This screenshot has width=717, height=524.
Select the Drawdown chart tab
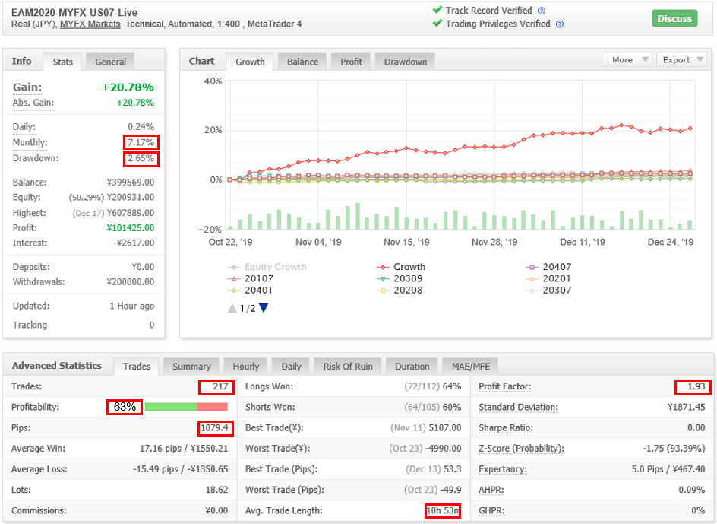[x=405, y=62]
